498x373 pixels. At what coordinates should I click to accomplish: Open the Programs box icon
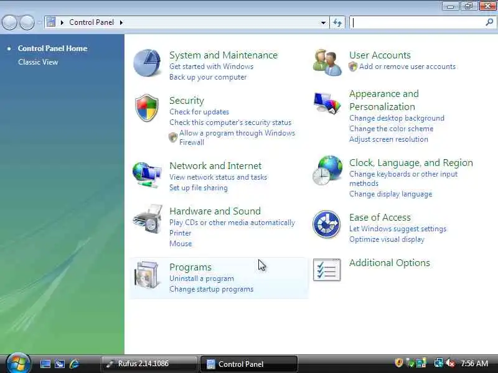coord(146,275)
